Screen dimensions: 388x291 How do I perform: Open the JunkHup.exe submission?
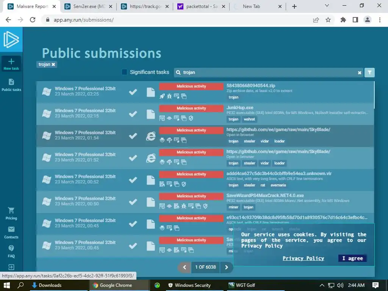(x=240, y=108)
